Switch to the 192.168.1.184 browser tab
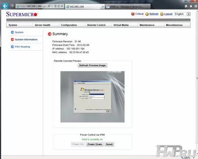 tap(84, 7)
